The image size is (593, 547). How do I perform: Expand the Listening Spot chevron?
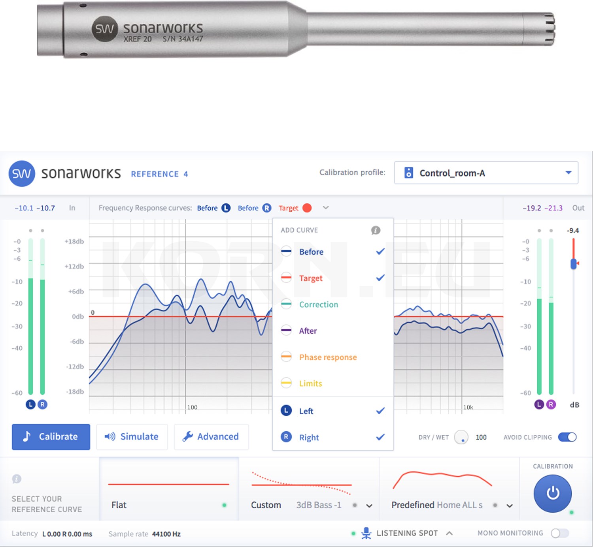click(449, 533)
